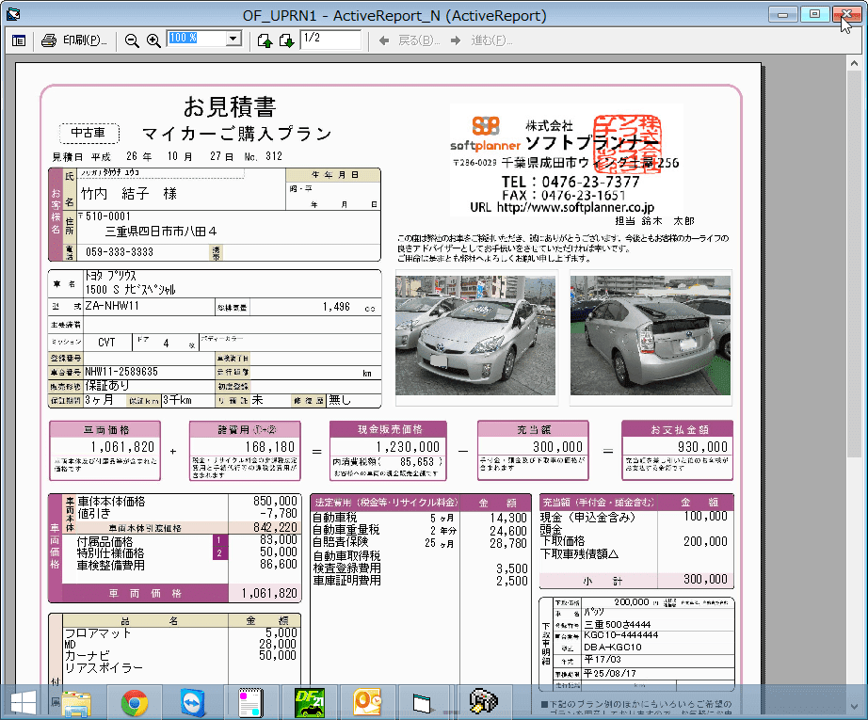Launch Google Chrome from taskbar
The height and width of the screenshot is (720, 868).
(x=135, y=703)
